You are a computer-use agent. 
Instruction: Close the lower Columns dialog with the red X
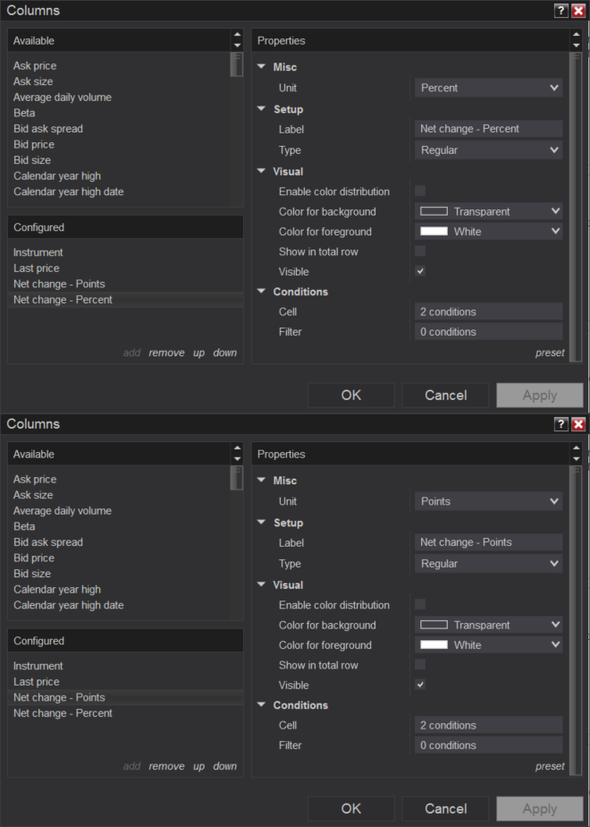pos(577,424)
